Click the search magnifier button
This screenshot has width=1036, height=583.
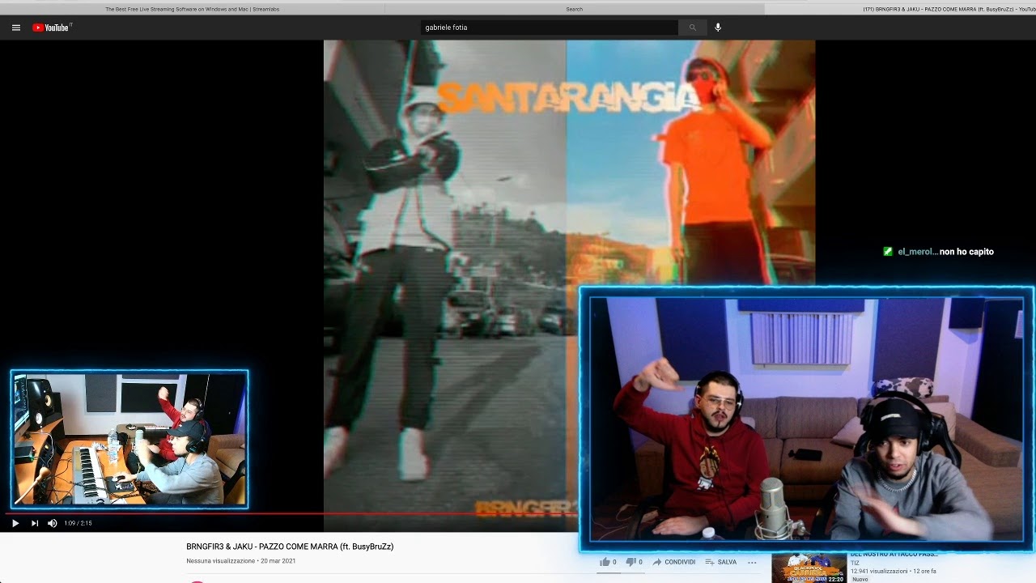(692, 28)
